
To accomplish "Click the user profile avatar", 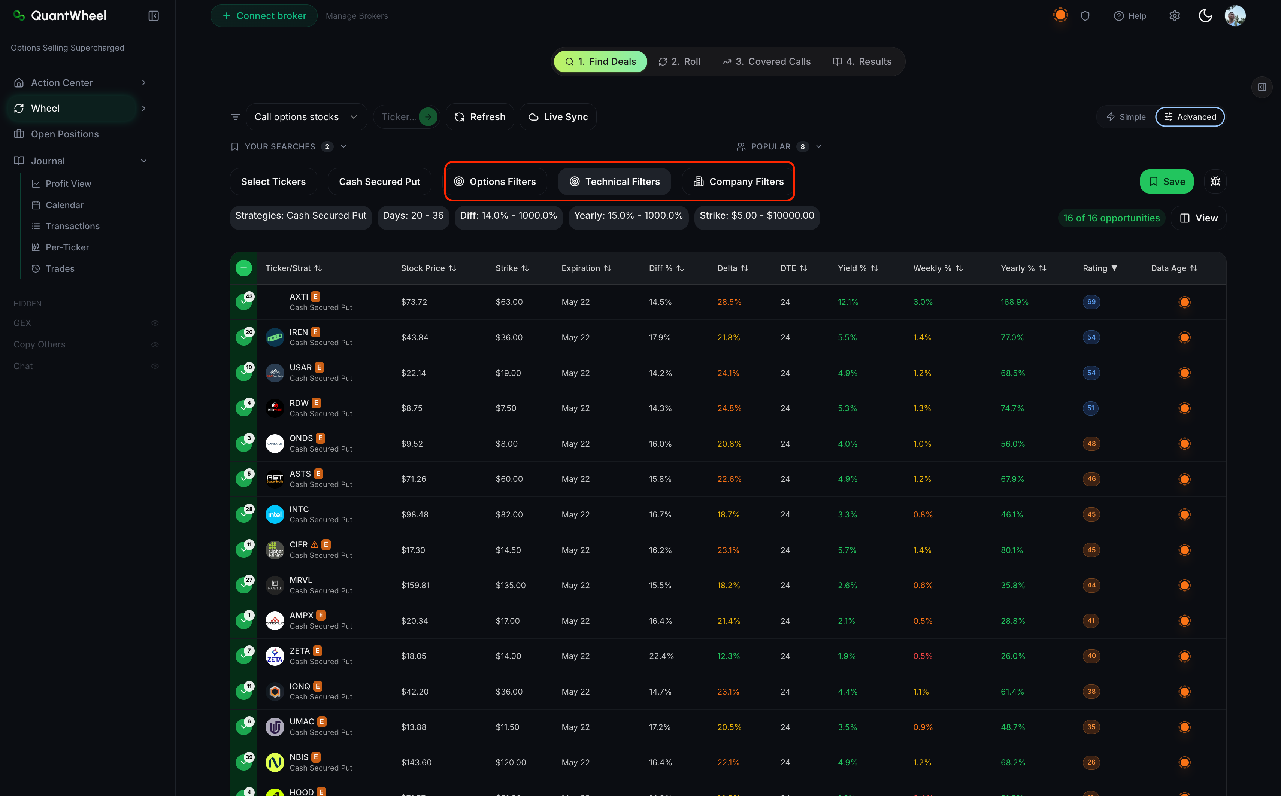I will [1235, 16].
